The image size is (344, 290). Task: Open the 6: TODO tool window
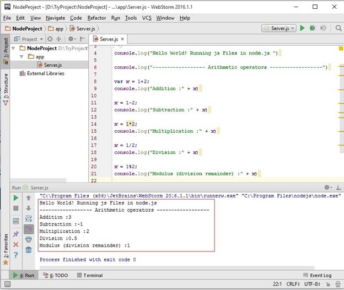click(55, 275)
